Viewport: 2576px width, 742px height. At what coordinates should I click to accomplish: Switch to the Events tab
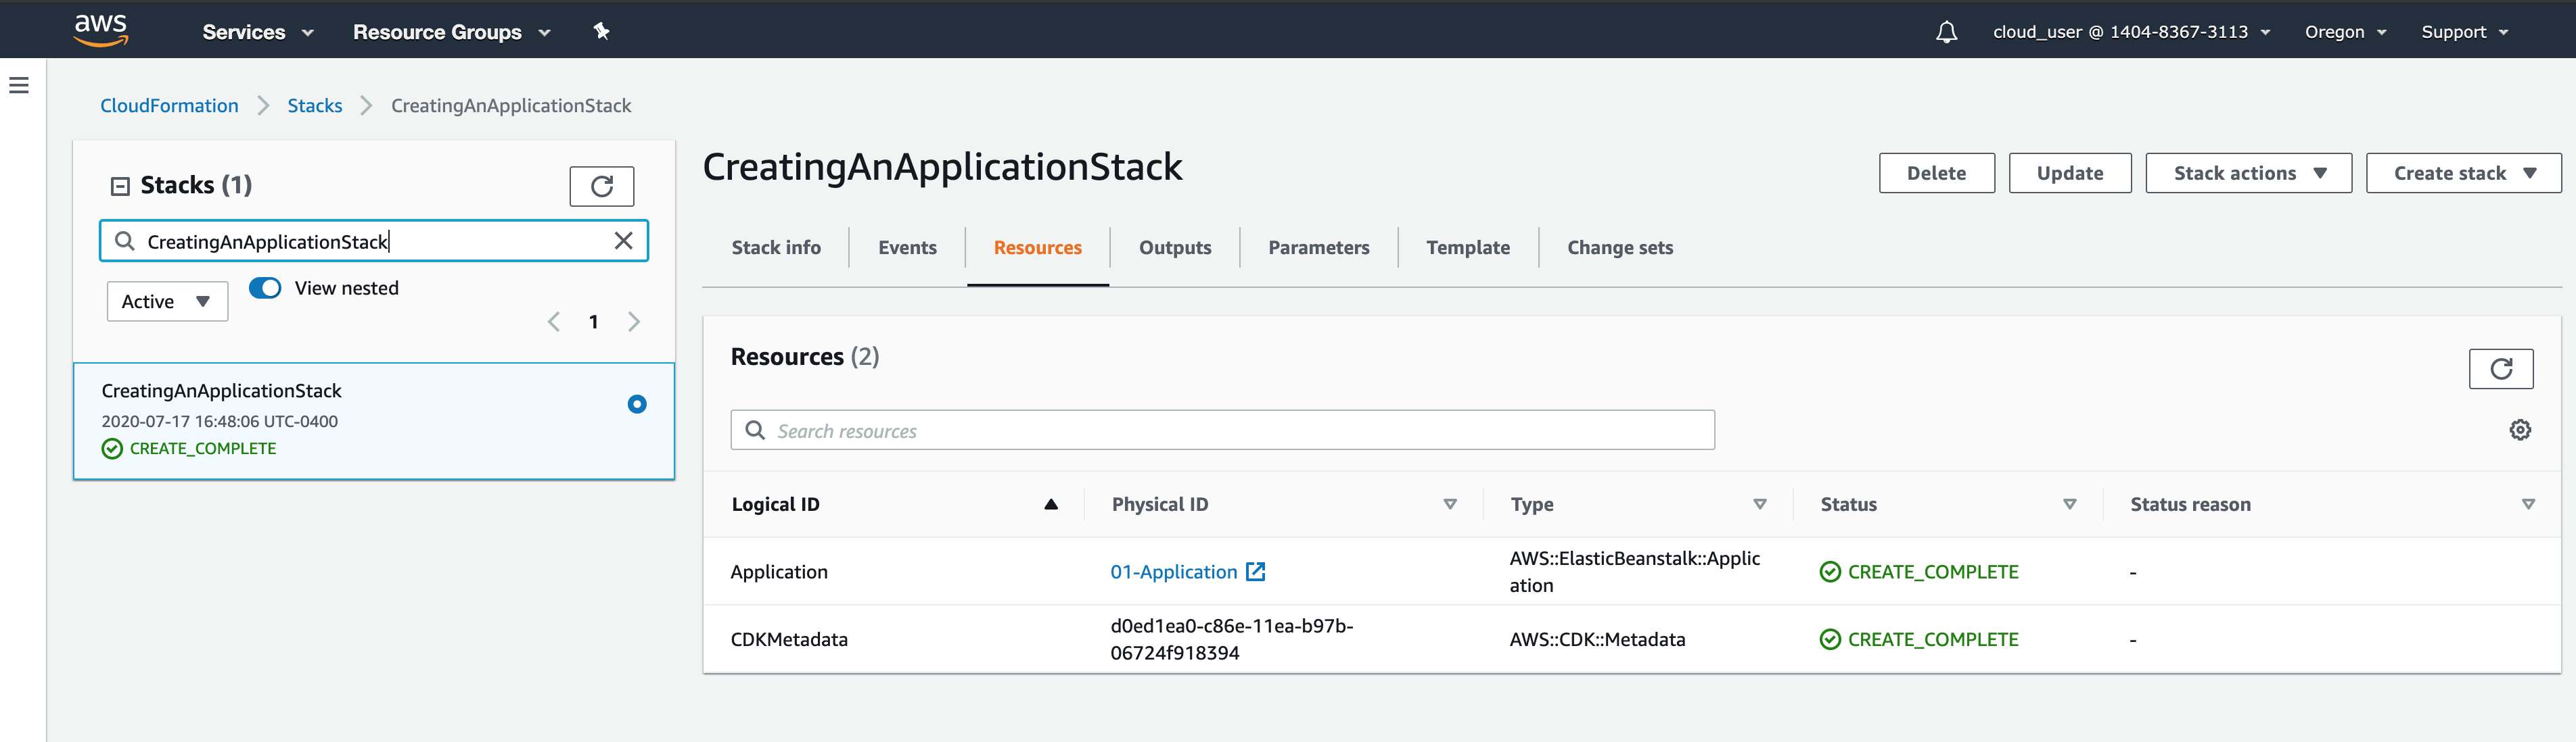(907, 247)
